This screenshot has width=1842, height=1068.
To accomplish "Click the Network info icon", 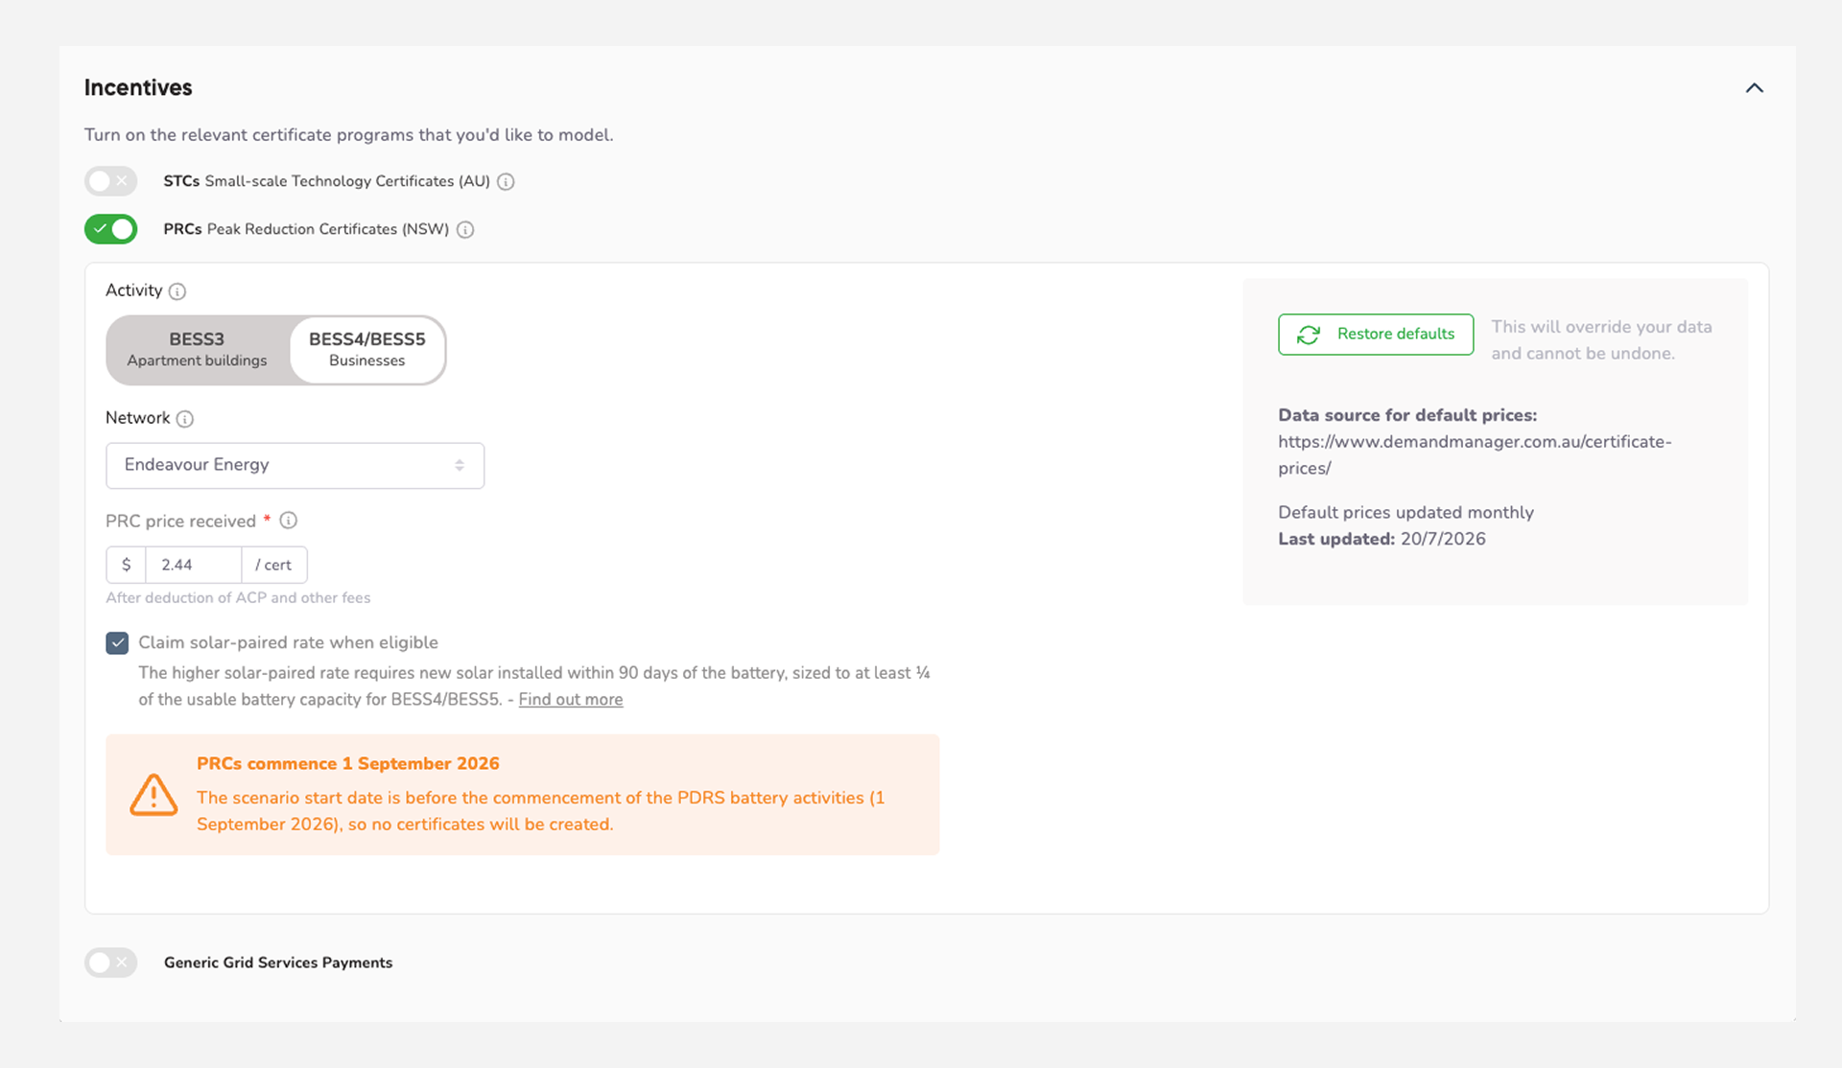I will (x=185, y=419).
